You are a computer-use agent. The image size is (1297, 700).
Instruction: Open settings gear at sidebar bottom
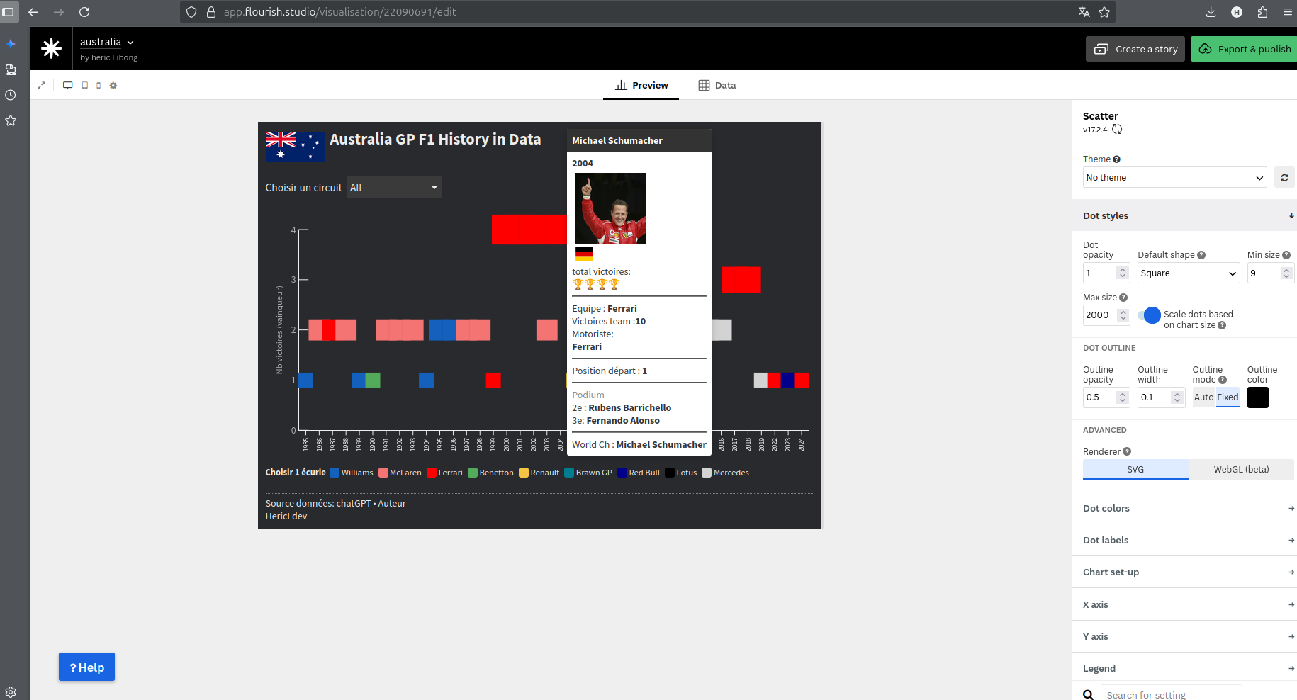tap(11, 691)
